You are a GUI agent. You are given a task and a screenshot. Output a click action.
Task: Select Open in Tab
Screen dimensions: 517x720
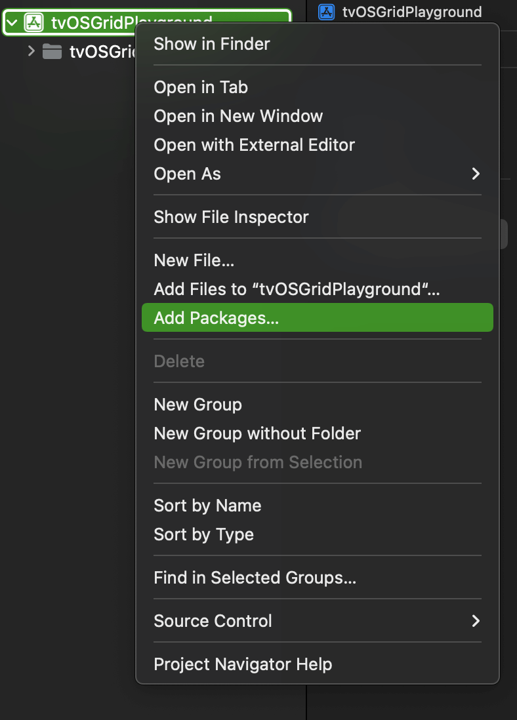point(317,87)
